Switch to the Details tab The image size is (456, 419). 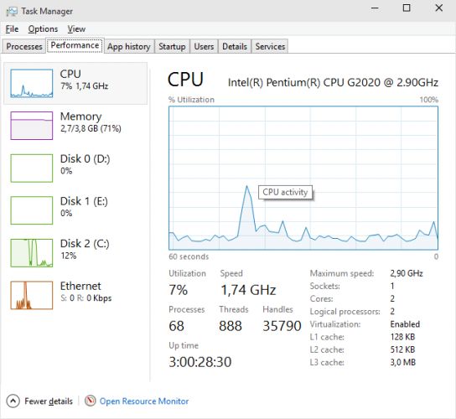235,47
